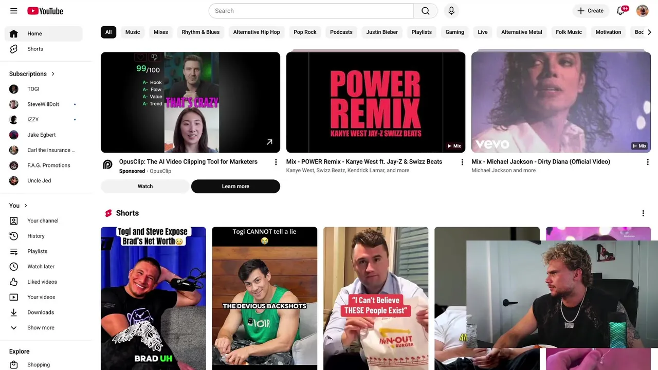Click the Learn more button

pyautogui.click(x=235, y=187)
